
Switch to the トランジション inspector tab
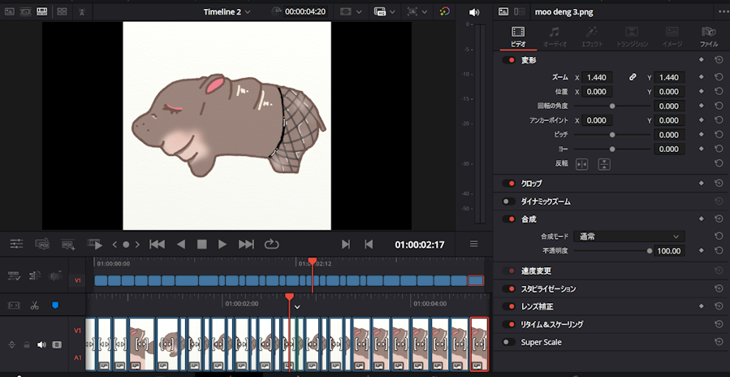pos(632,37)
